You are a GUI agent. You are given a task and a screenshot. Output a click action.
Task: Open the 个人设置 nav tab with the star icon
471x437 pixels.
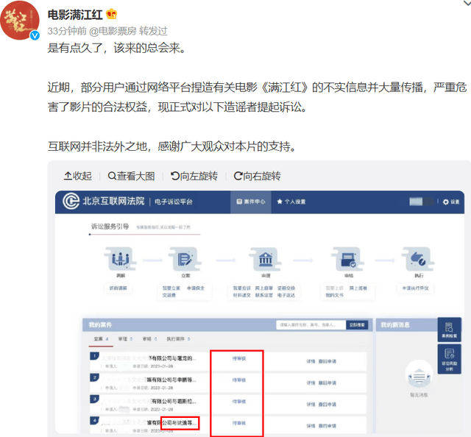click(x=291, y=202)
